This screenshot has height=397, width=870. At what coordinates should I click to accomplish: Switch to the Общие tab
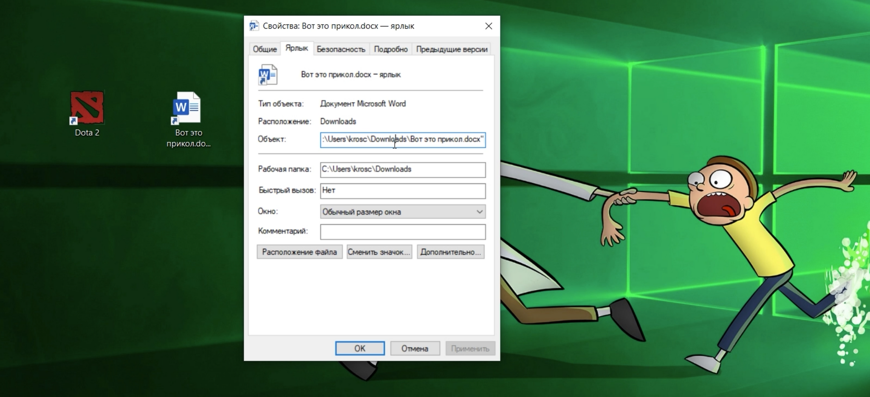265,49
